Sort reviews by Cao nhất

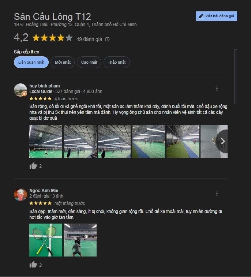click(x=89, y=62)
